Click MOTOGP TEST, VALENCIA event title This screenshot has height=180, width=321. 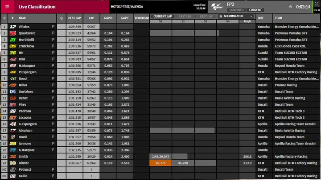pyautogui.click(x=127, y=7)
